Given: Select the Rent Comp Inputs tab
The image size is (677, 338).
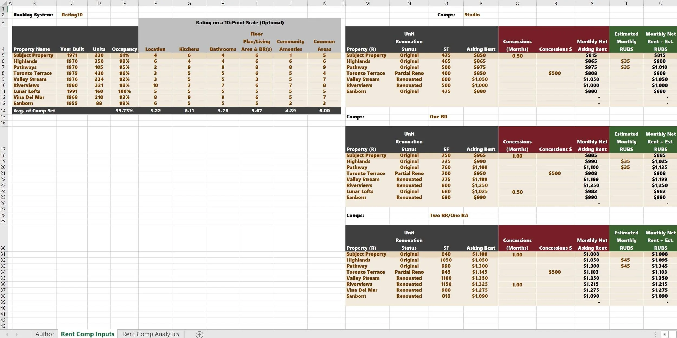Looking at the screenshot, I should (87, 334).
